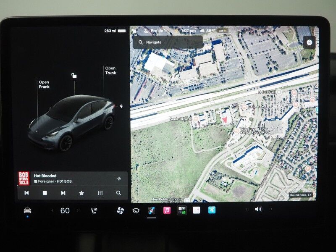Select the Sonic Drive-In map marker

coord(196,118)
